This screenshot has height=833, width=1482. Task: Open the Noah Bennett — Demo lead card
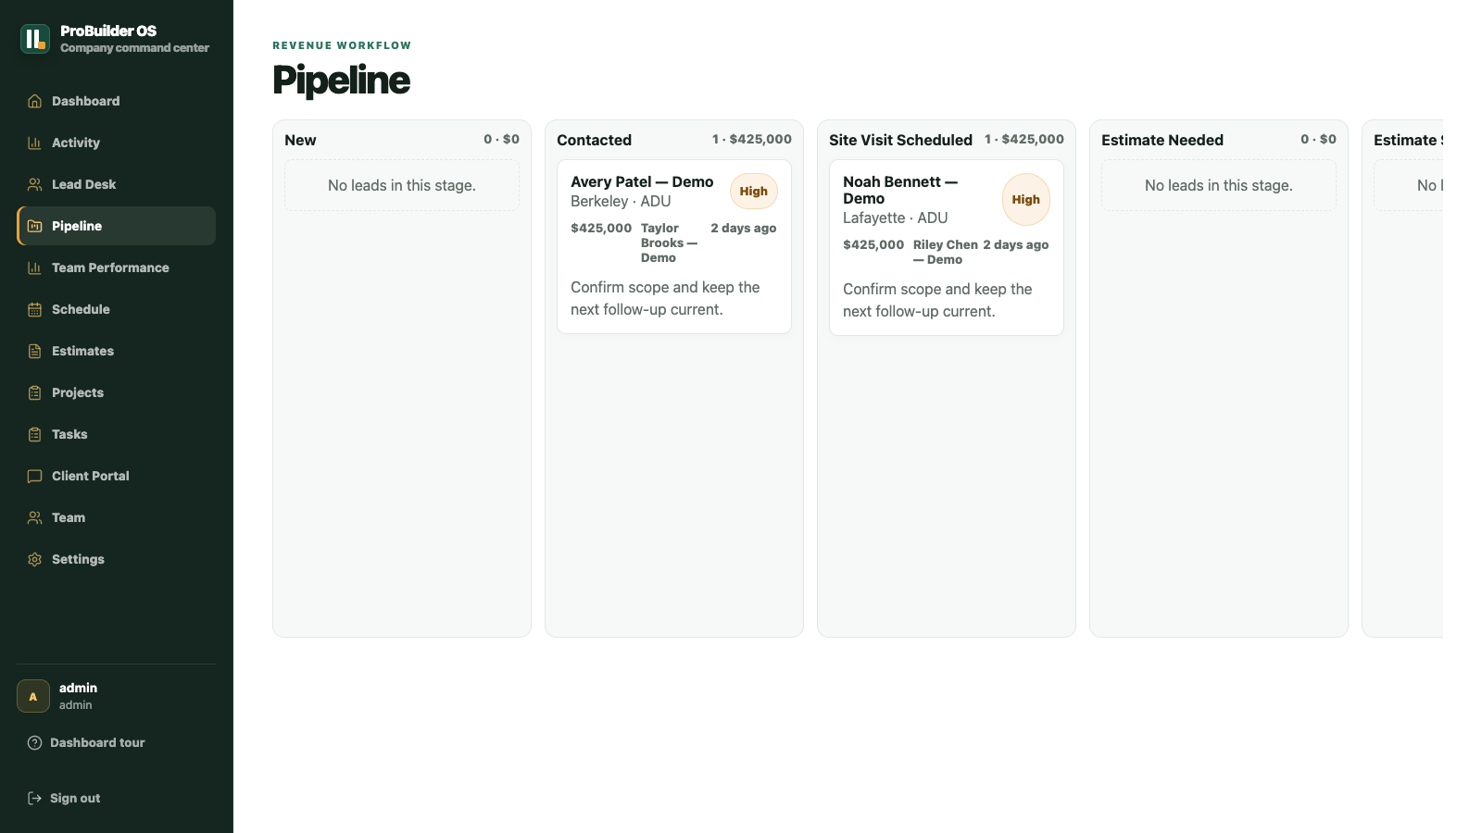947,248
